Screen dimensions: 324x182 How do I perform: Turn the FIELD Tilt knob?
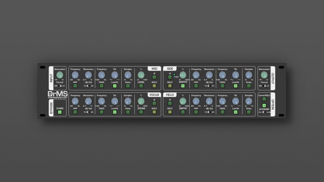click(x=236, y=101)
